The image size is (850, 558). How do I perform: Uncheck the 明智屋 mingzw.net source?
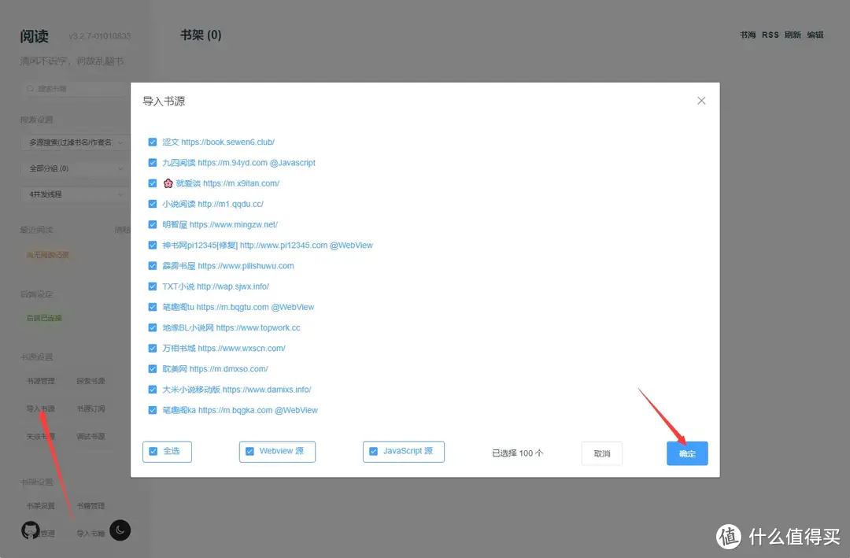(153, 224)
